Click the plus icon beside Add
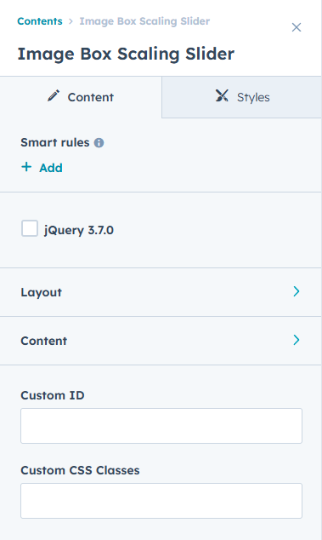The image size is (322, 540). (x=26, y=167)
